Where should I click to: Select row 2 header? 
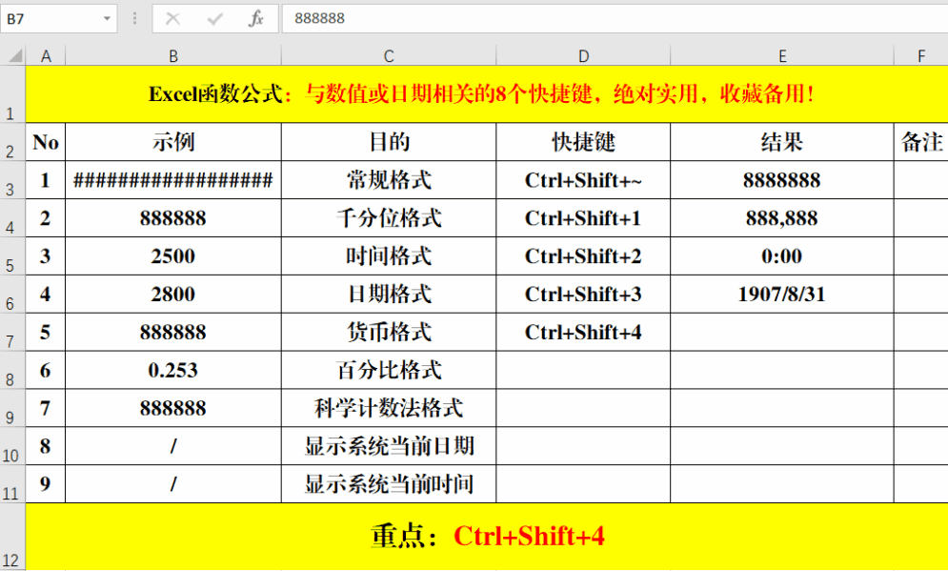pos(12,142)
